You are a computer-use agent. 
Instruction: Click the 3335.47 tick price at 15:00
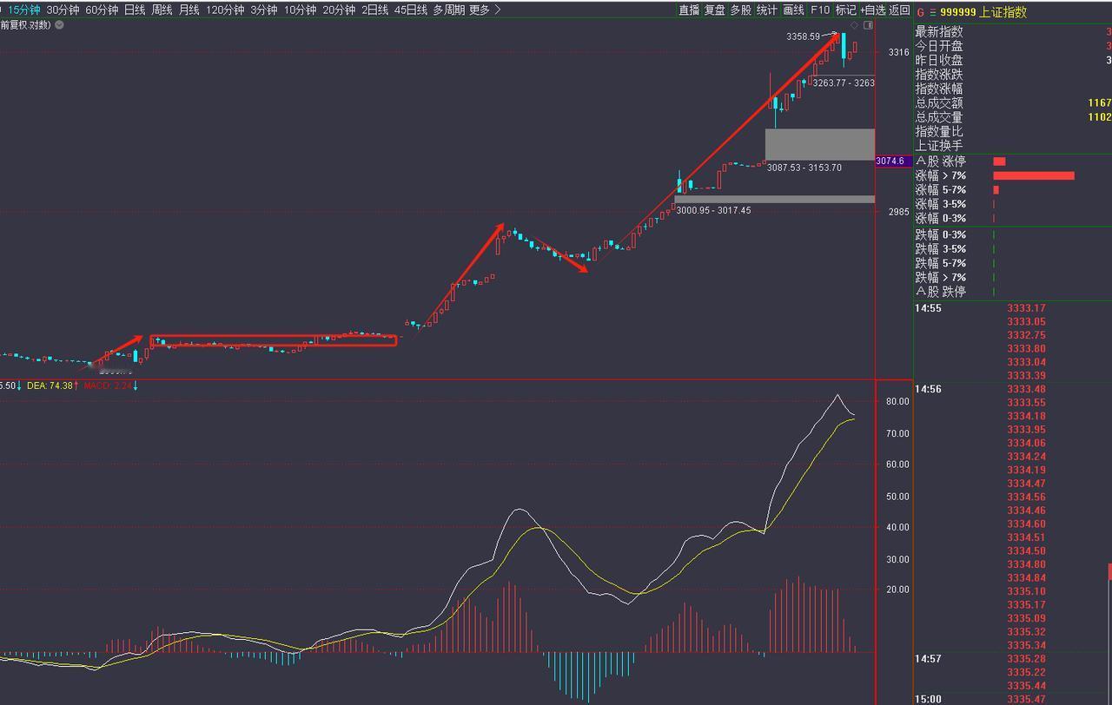click(x=1026, y=700)
